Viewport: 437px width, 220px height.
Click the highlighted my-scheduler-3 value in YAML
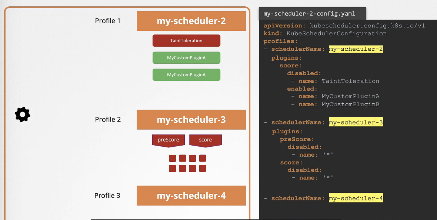pyautogui.click(x=356, y=123)
